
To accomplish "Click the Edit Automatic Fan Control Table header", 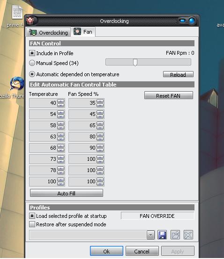I will click(x=112, y=85).
